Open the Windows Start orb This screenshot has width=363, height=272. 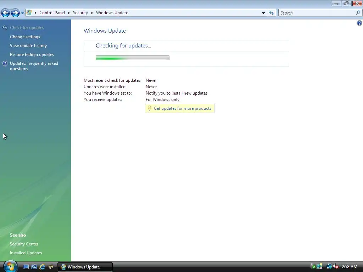pos(10,266)
